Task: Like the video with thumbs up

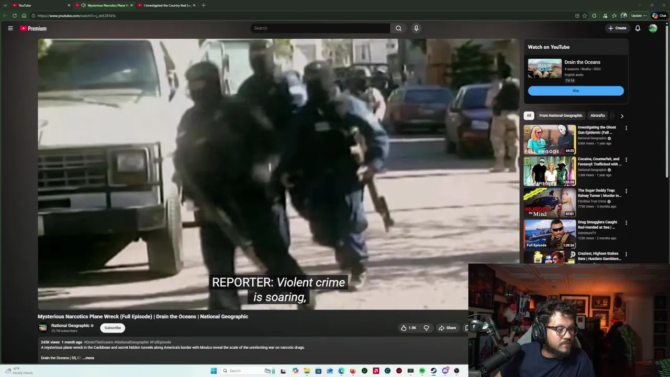Action: [x=408, y=328]
